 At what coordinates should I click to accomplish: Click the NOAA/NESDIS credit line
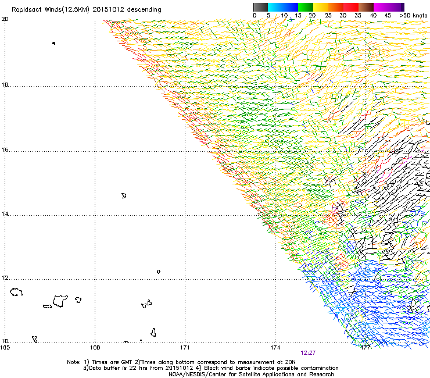251,375
